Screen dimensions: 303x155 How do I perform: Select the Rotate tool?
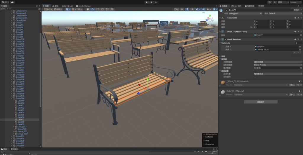[x=98, y=9]
